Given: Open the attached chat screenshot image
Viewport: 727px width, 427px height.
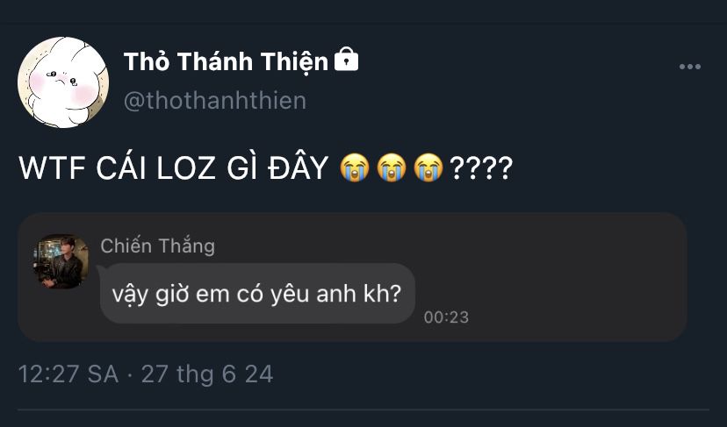Looking at the screenshot, I should [x=352, y=277].
